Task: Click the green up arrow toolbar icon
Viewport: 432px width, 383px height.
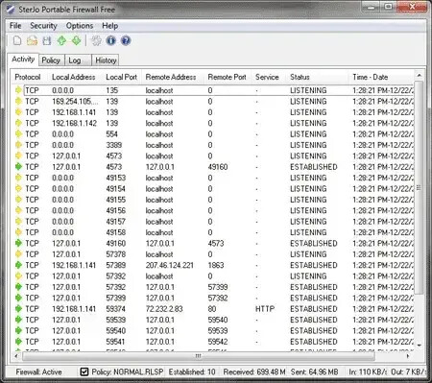Action: (x=61, y=40)
